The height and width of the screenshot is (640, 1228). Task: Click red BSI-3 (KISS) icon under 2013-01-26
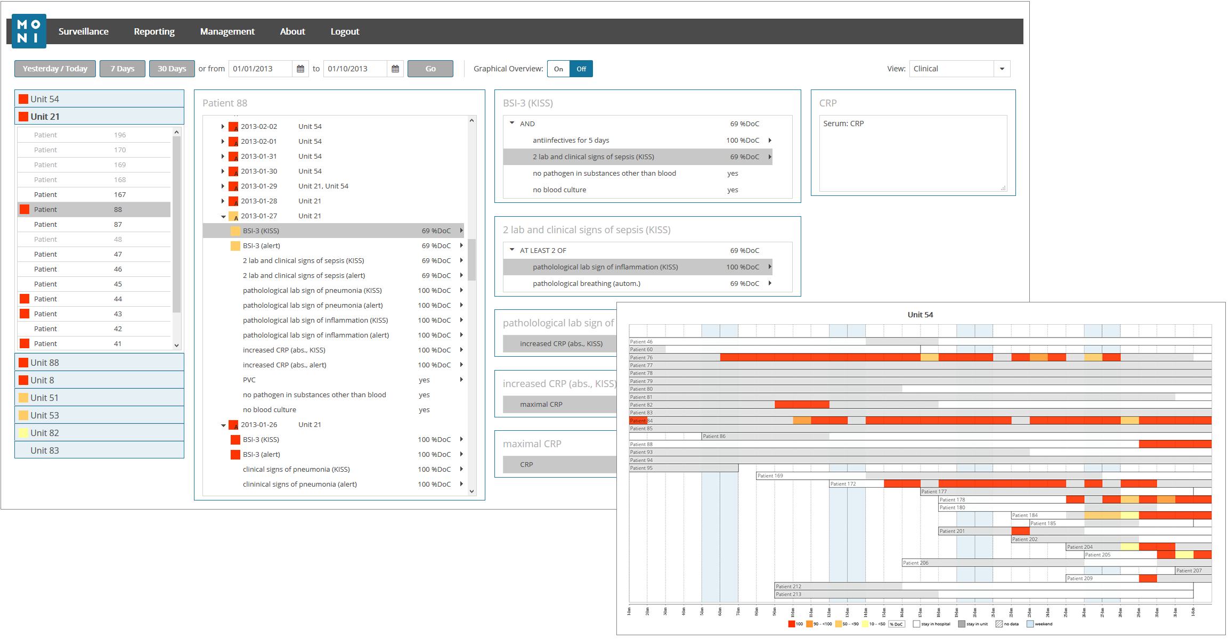(x=235, y=440)
